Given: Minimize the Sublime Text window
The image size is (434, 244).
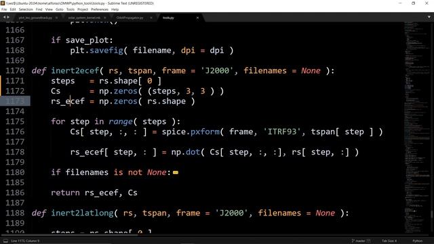Looking at the screenshot, I should click(400, 3).
